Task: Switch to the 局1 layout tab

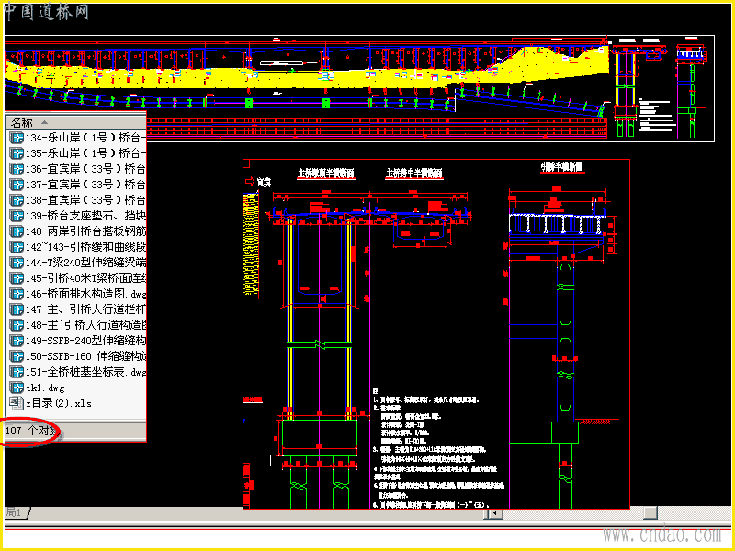Action: (x=16, y=512)
